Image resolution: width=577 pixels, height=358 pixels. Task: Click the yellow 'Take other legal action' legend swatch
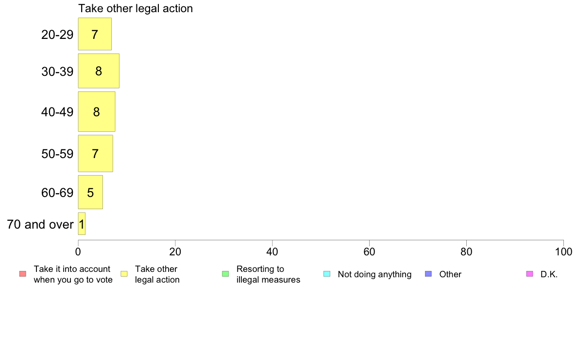(x=124, y=274)
